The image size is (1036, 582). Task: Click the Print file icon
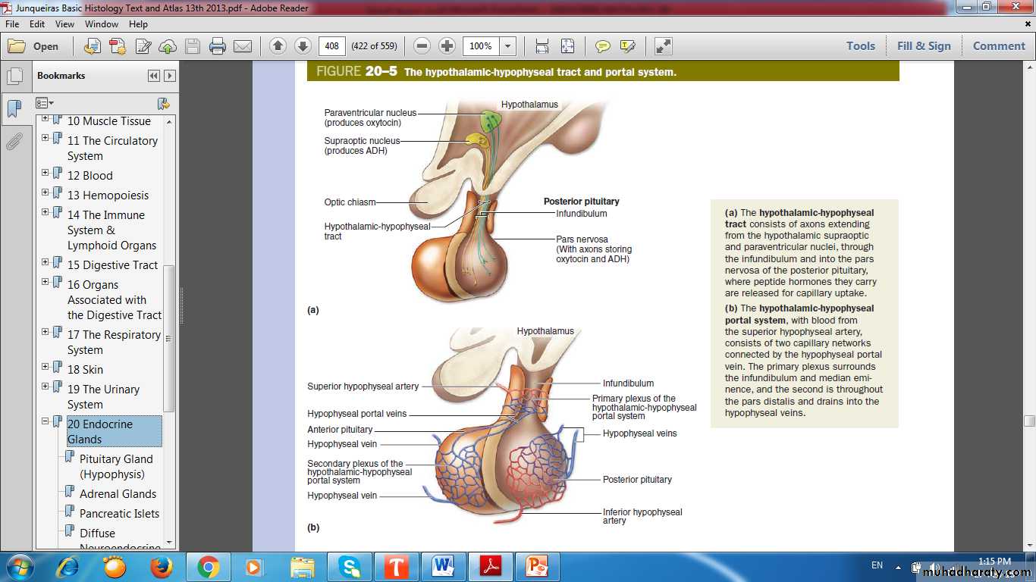pyautogui.click(x=218, y=46)
